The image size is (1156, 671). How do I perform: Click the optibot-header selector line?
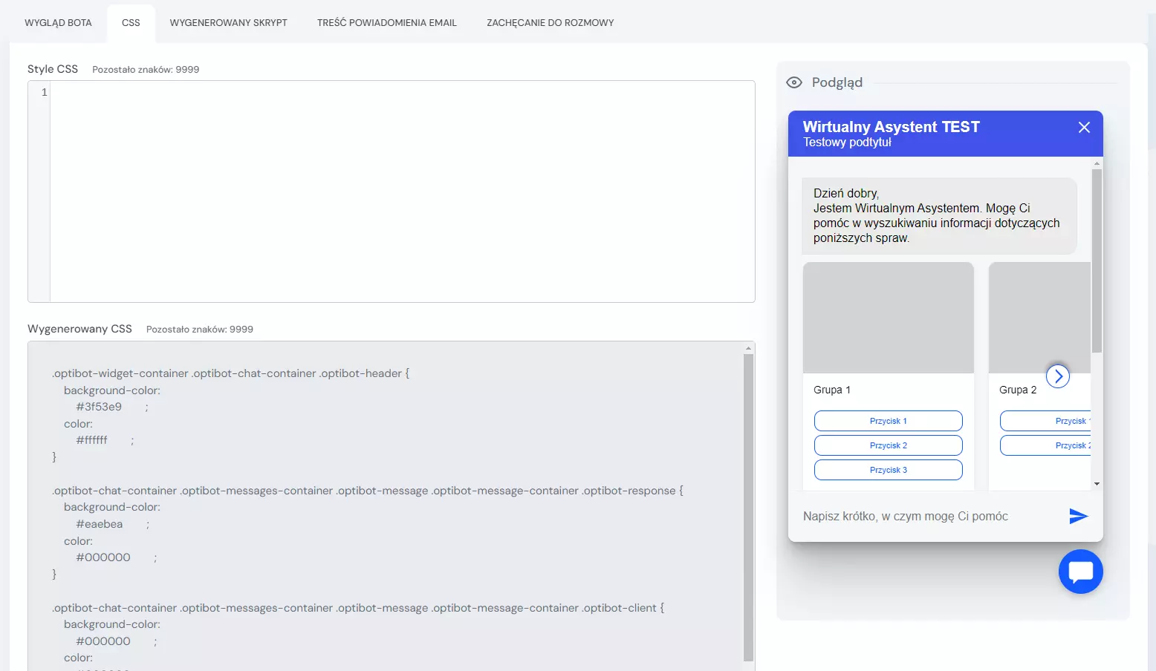click(230, 373)
